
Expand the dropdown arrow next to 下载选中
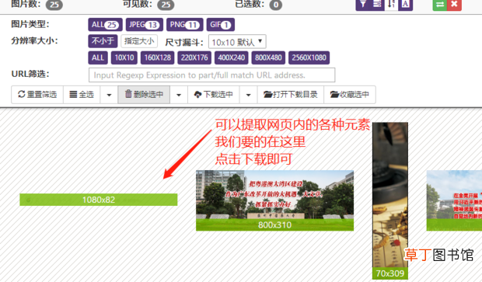click(248, 94)
